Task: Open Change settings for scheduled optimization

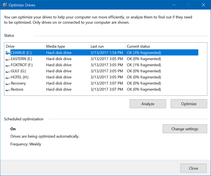Action: [x=185, y=129]
